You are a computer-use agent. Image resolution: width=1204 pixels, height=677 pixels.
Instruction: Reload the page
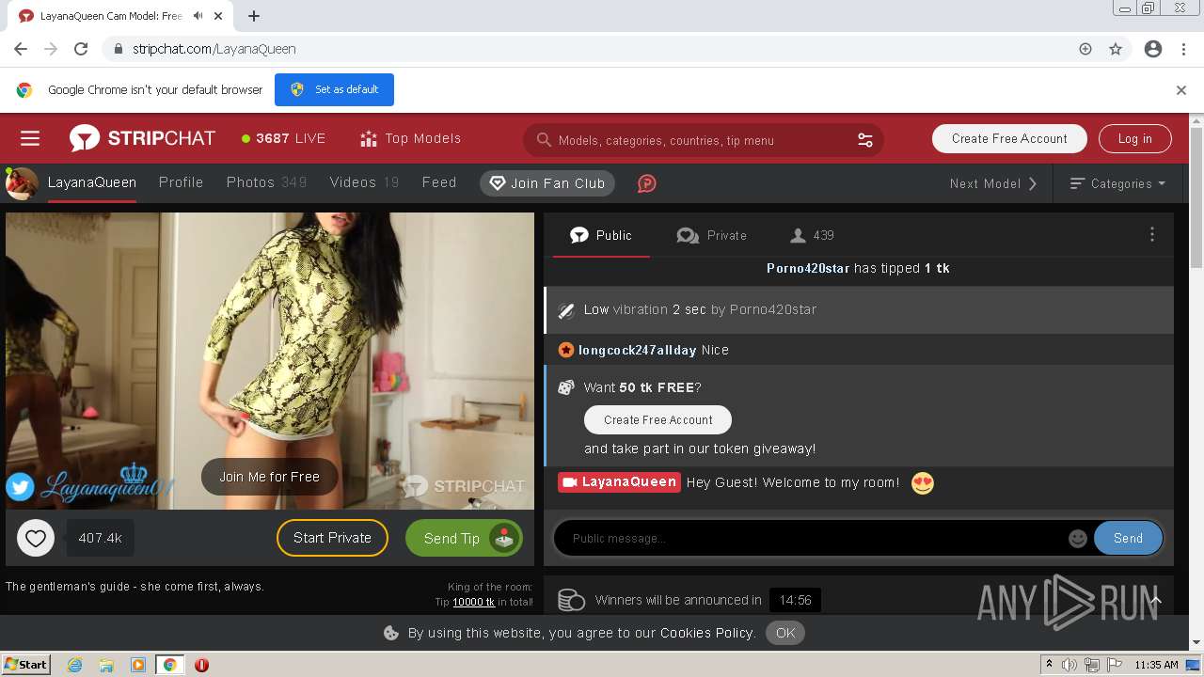81,49
